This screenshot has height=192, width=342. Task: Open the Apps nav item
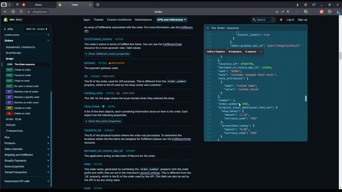tap(87, 20)
